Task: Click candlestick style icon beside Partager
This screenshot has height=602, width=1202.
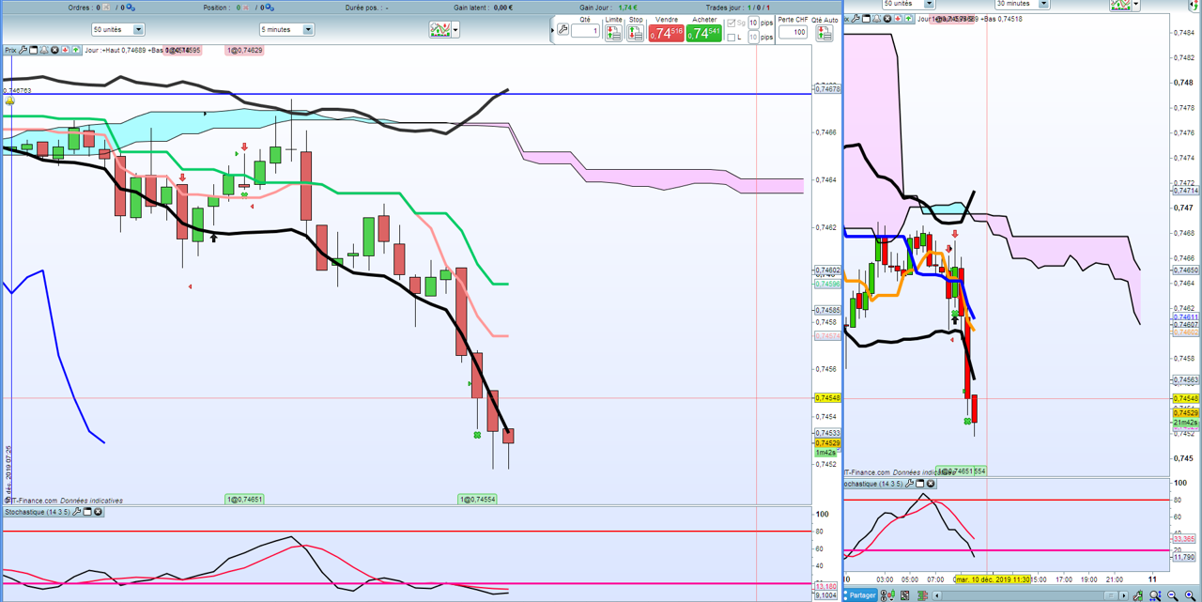Action: (887, 595)
